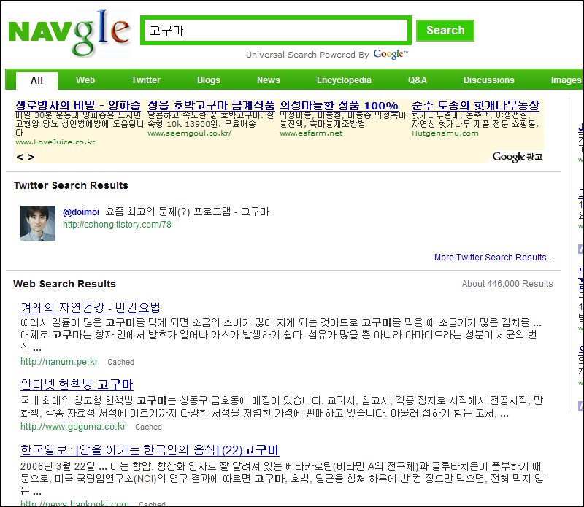Click the www.saemgoul.co.kr ad URL
Image resolution: width=584 pixels, height=507 pixels.
(189, 133)
